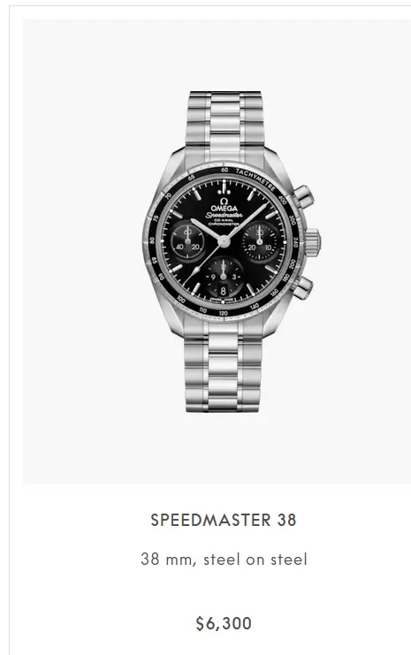The height and width of the screenshot is (655, 411).
Task: Select the '38 mm, steel on steel' description
Action: [x=224, y=560]
